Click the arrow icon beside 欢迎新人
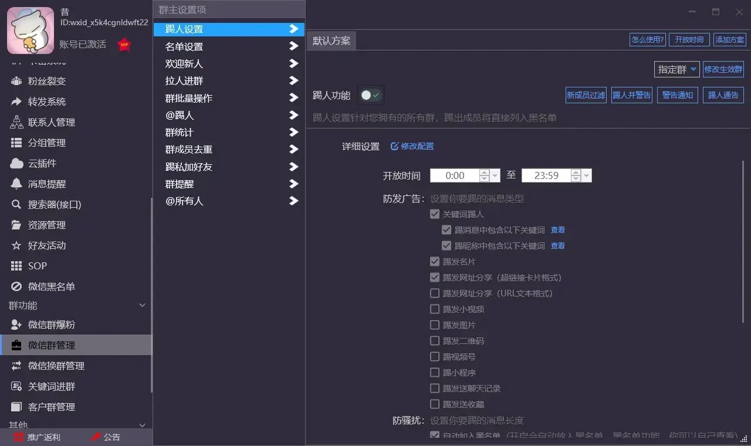The width and height of the screenshot is (751, 446). click(294, 63)
